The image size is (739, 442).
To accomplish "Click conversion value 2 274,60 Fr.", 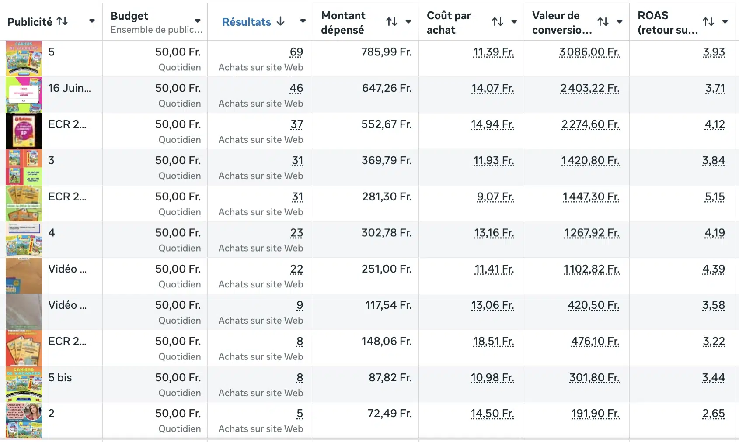I will (x=590, y=124).
